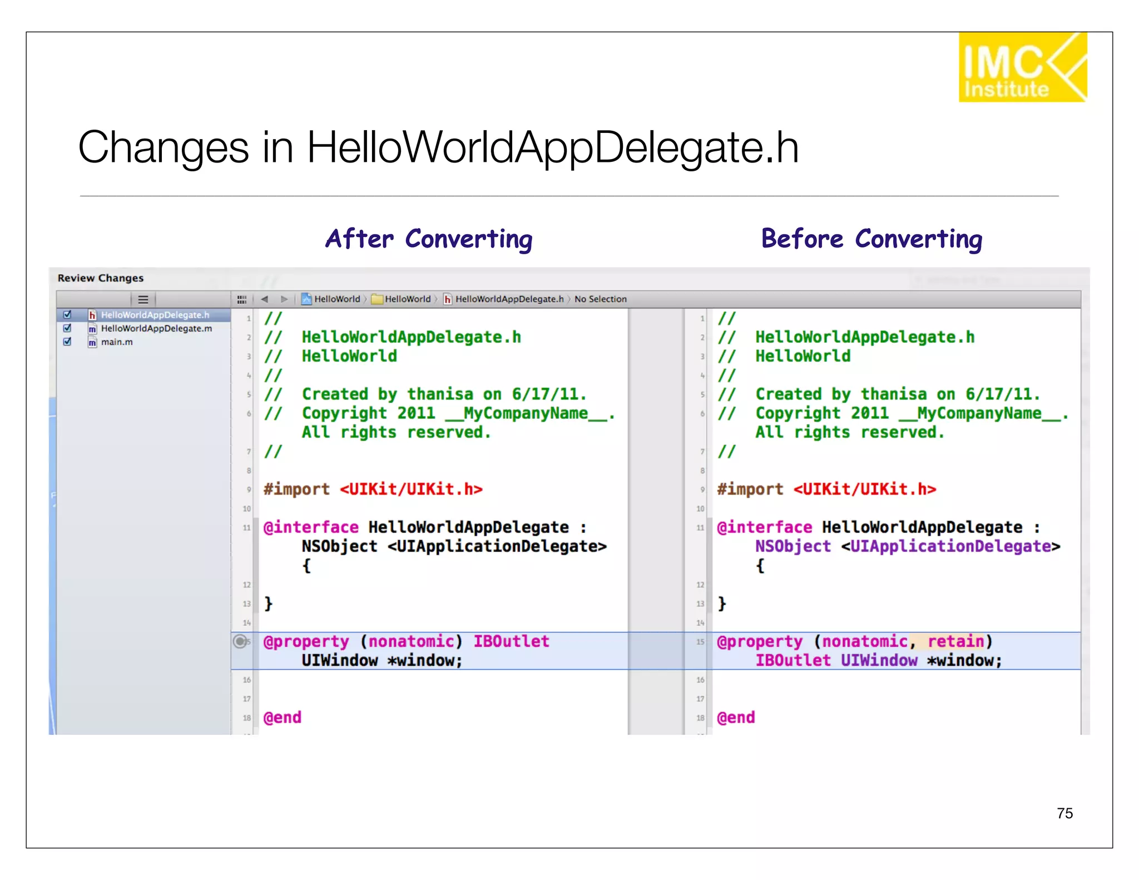Toggle the change marker circle at line 15

[240, 641]
